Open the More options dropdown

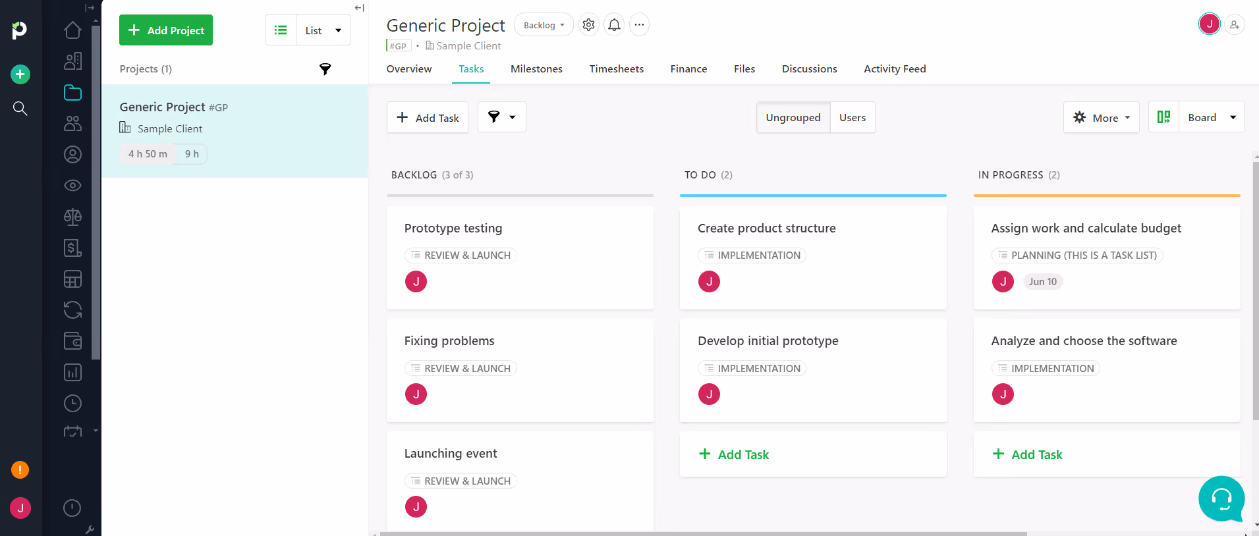tap(1102, 118)
